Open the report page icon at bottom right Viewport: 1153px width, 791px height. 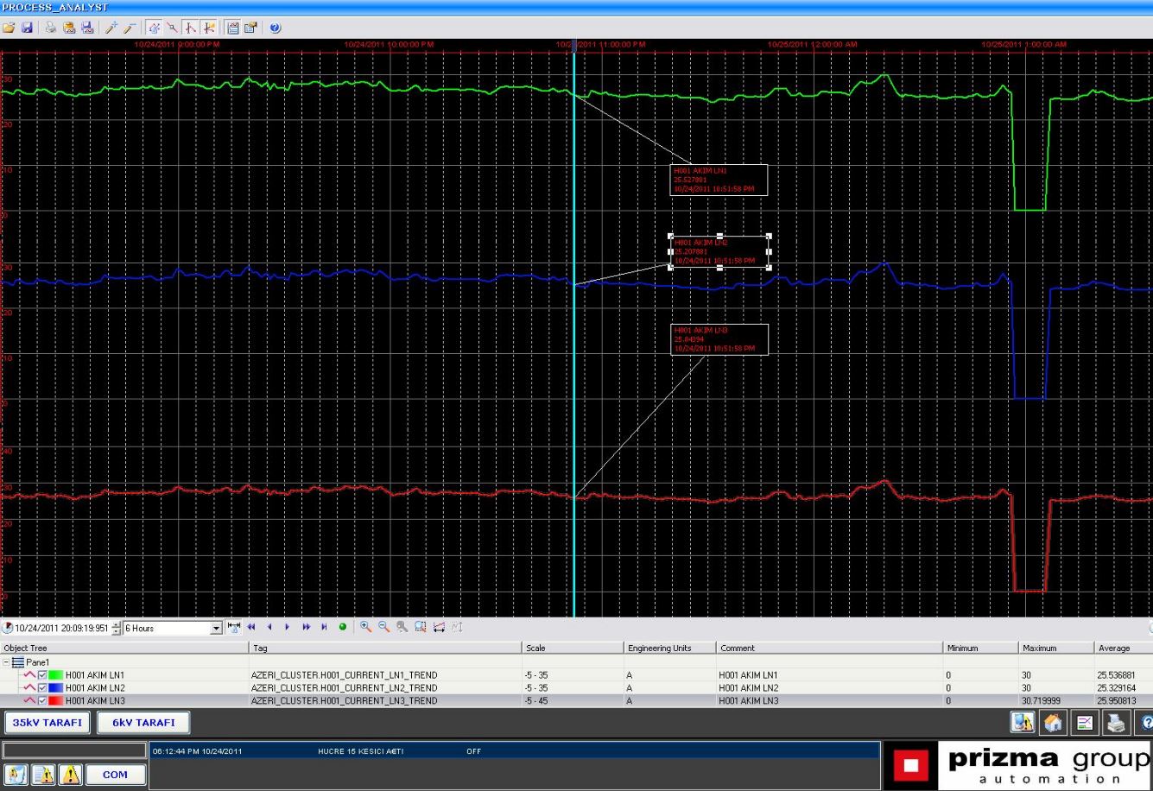[x=1085, y=723]
